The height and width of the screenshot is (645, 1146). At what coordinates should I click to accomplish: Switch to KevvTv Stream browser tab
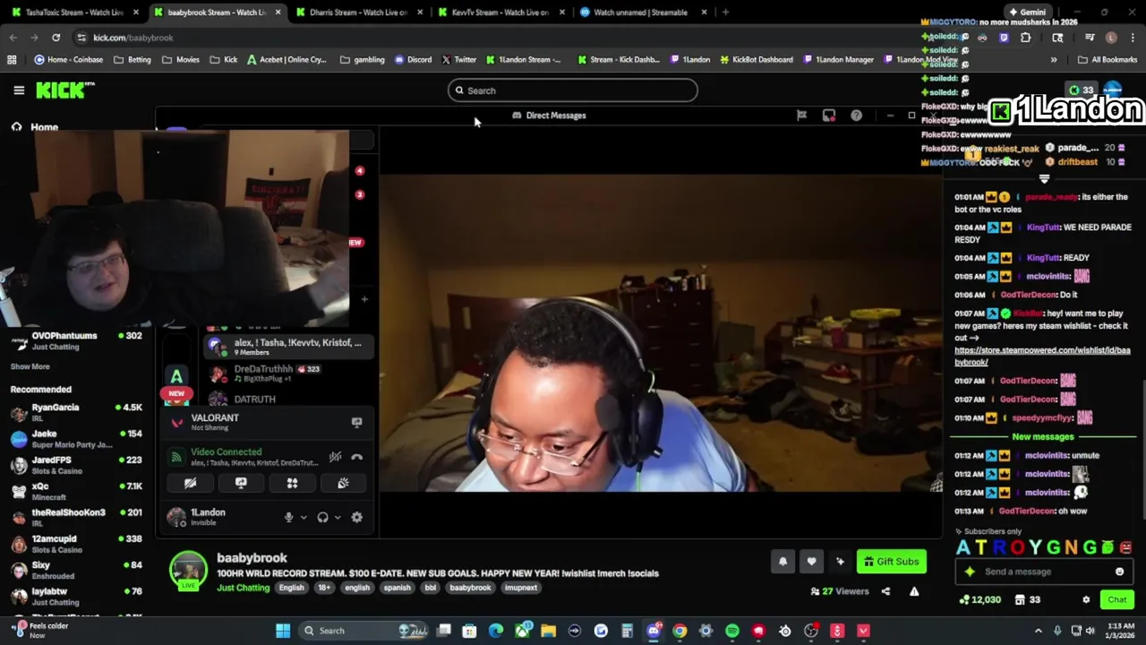(x=500, y=13)
